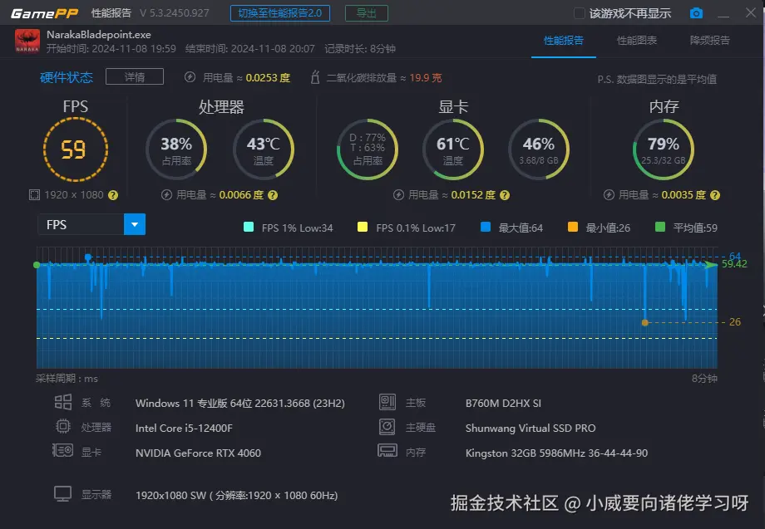Viewport: 765px width, 529px height.
Task: Switch to the 性能报告 tab
Action: coord(564,41)
